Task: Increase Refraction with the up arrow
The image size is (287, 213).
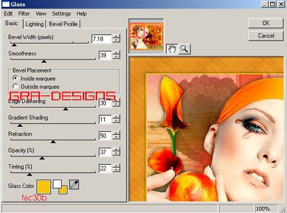Action: [116, 133]
